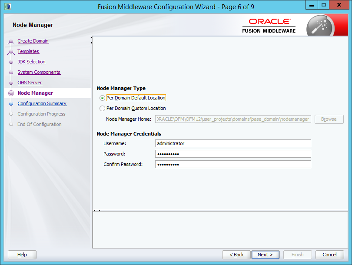Viewport: 352px width, 265px height.
Task: Select Per Domain Custom Location option
Action: coord(103,109)
